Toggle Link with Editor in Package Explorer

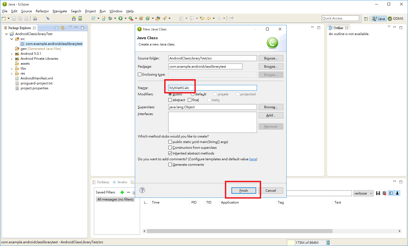coord(63,28)
